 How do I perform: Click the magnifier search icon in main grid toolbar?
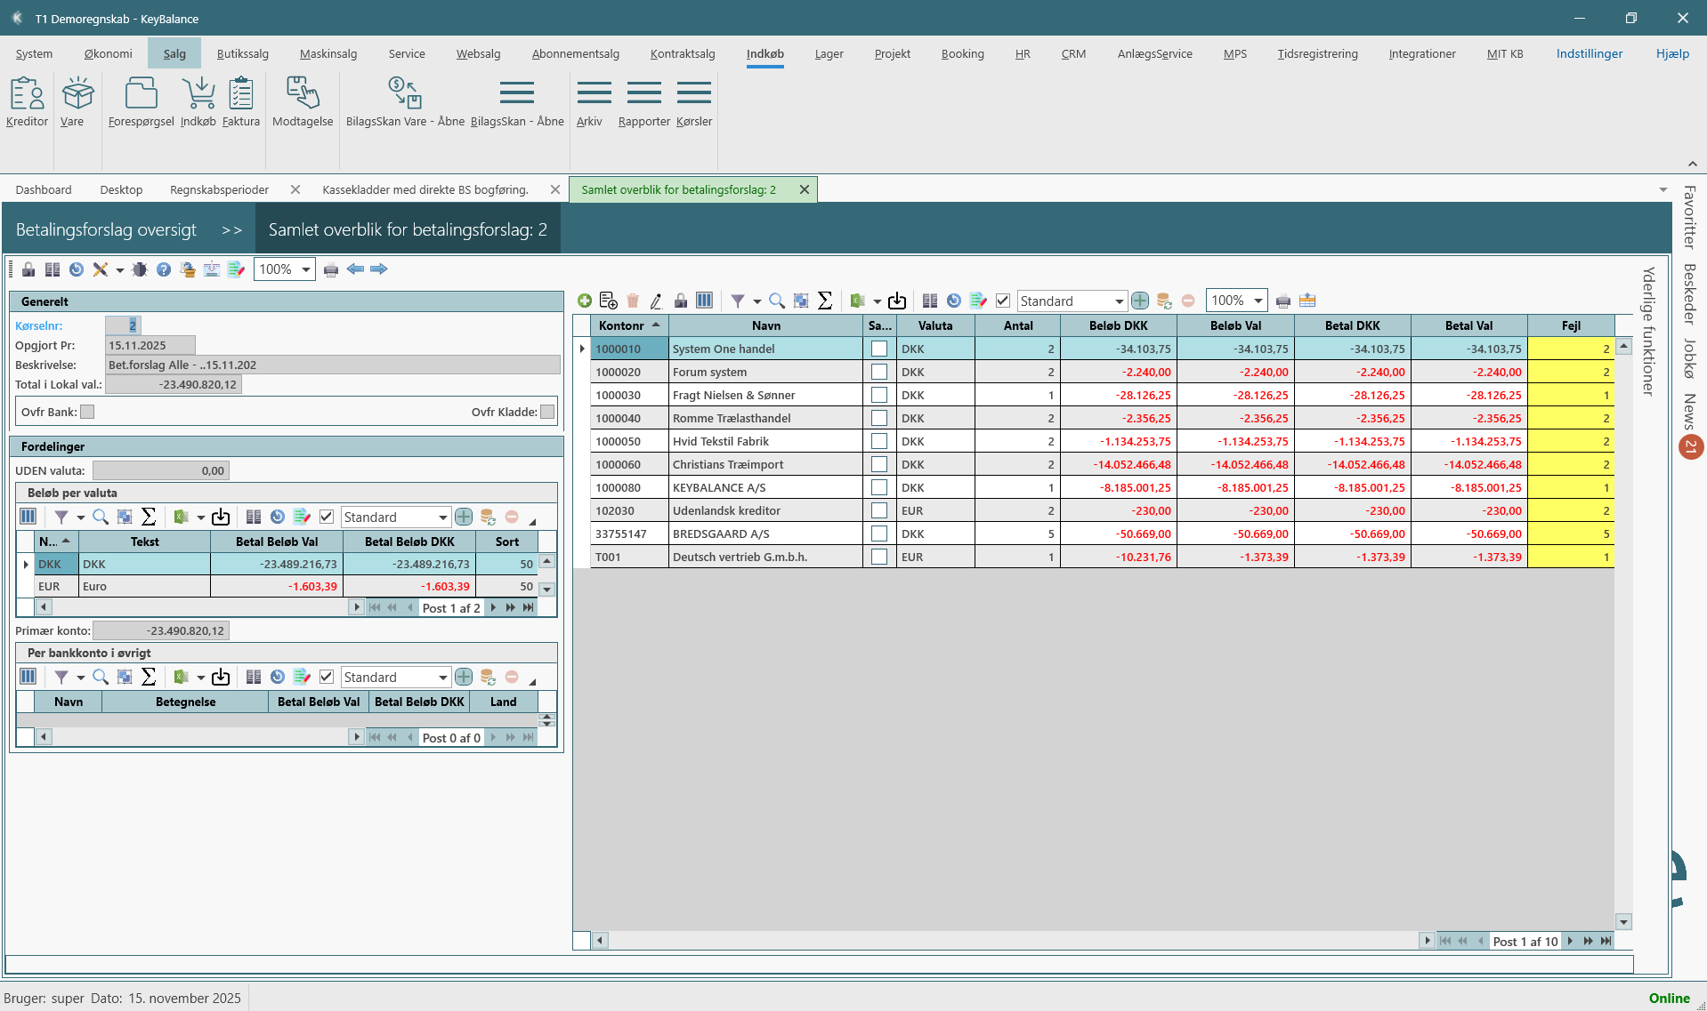(777, 301)
